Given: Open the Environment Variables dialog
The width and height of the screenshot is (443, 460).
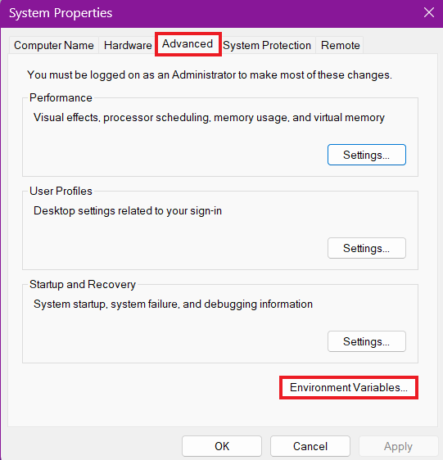Looking at the screenshot, I should pyautogui.click(x=349, y=387).
